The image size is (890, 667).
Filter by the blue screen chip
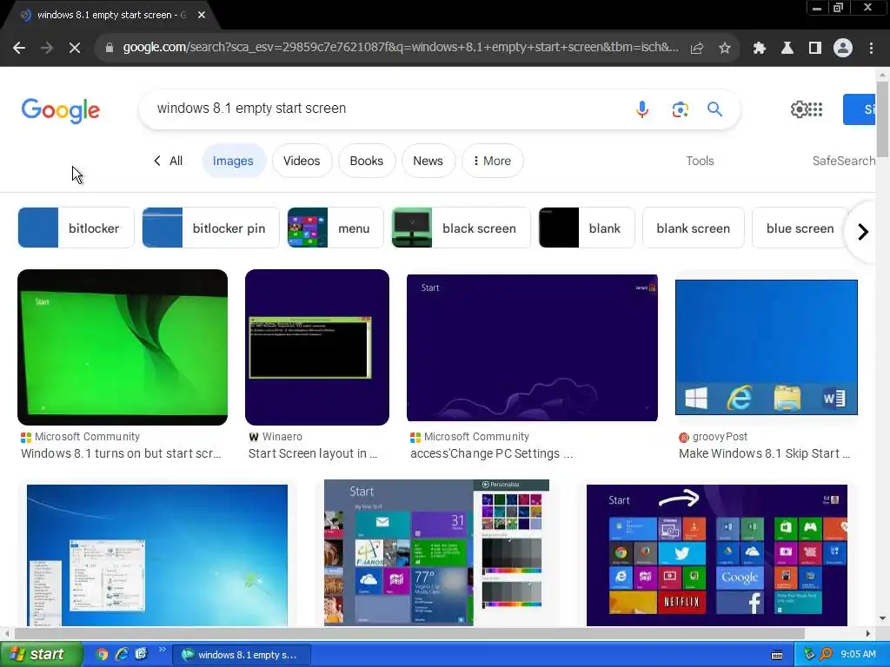tap(800, 228)
